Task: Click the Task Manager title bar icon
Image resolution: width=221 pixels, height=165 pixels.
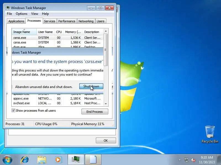Action: tap(8, 8)
